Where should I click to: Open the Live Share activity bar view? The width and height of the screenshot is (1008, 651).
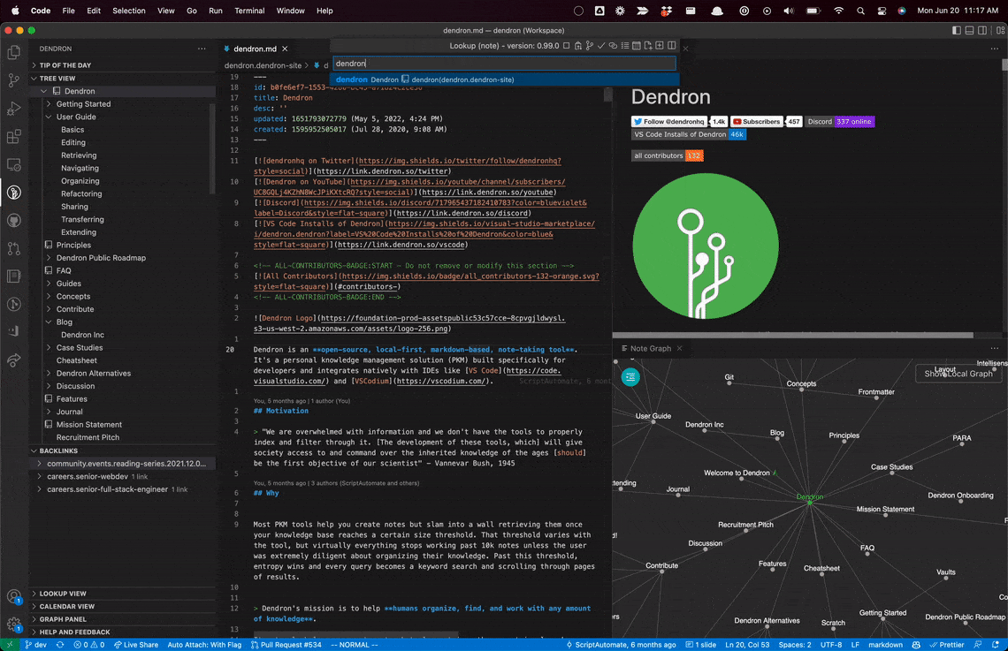pos(13,360)
